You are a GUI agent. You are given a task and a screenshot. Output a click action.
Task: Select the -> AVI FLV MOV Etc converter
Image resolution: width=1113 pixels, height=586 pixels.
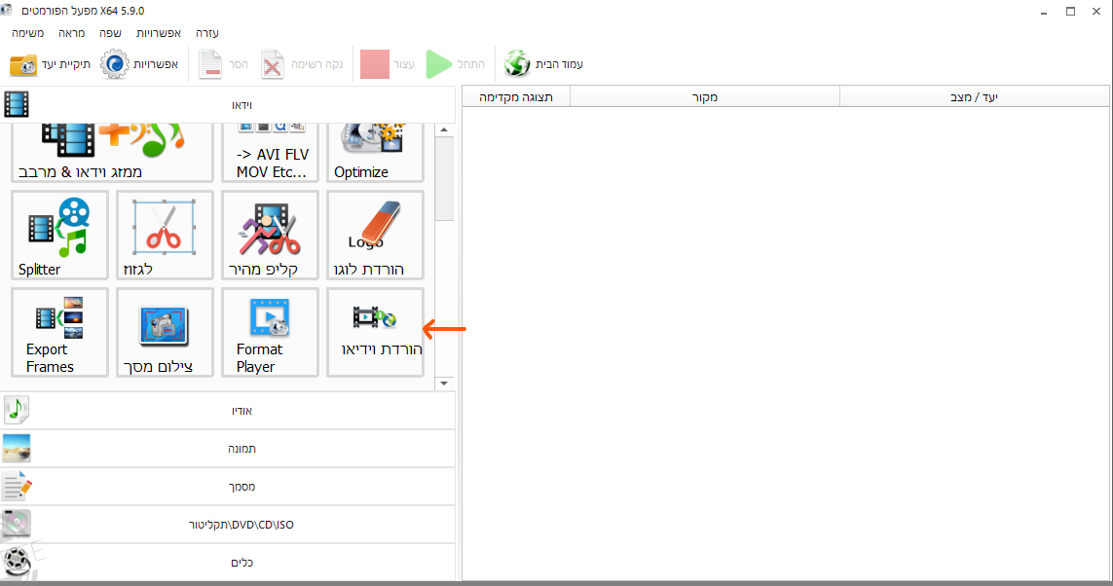pos(270,152)
